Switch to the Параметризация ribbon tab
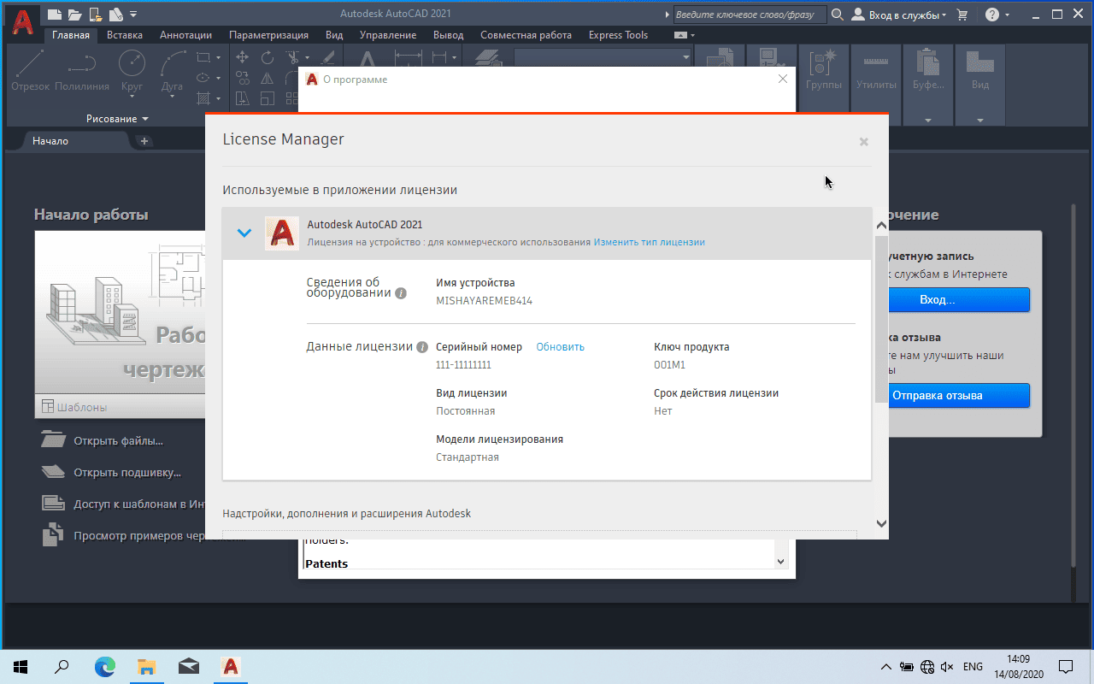 [269, 35]
